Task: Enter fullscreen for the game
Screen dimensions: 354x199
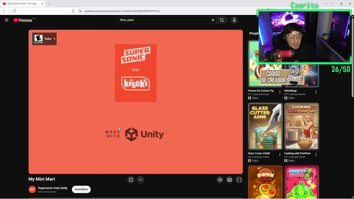Action: (239, 180)
